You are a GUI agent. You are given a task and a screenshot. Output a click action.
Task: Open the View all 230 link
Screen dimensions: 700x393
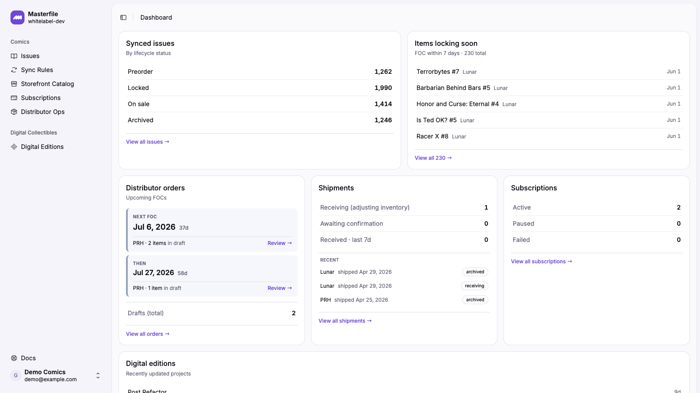click(x=433, y=158)
